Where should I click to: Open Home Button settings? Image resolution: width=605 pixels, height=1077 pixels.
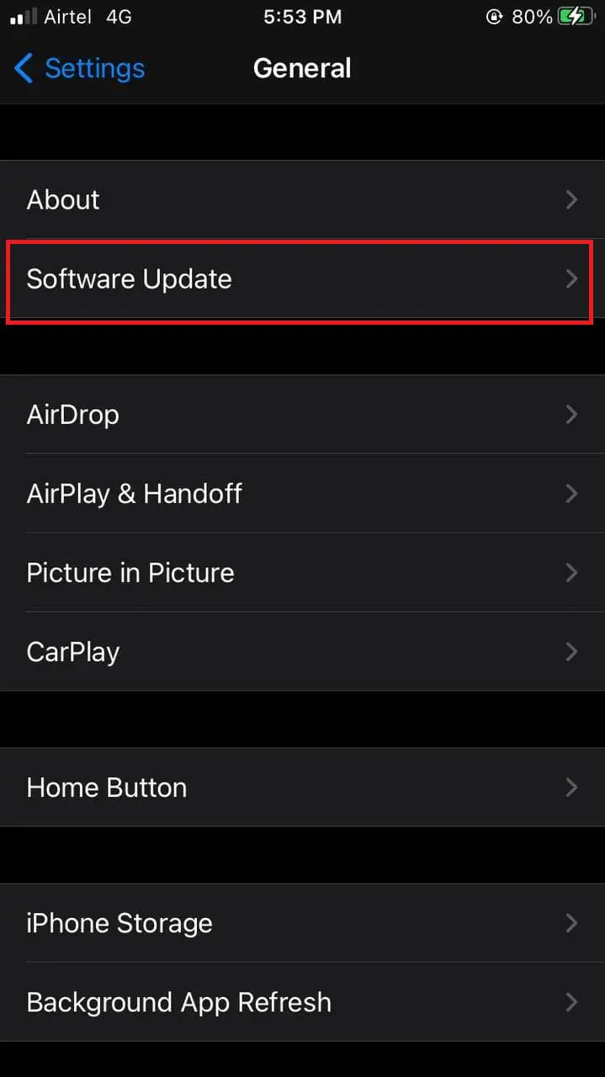click(x=302, y=788)
